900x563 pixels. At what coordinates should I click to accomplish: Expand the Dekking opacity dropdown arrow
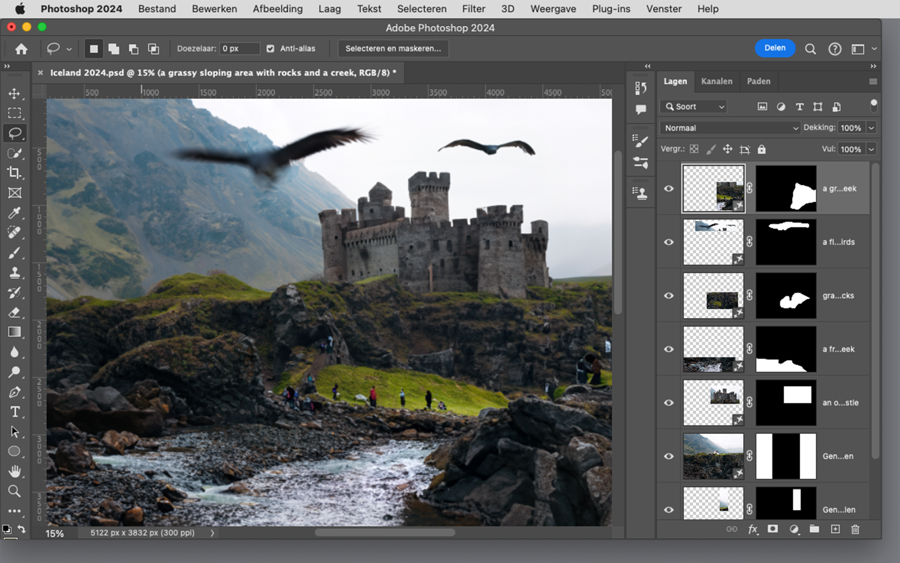tap(871, 128)
